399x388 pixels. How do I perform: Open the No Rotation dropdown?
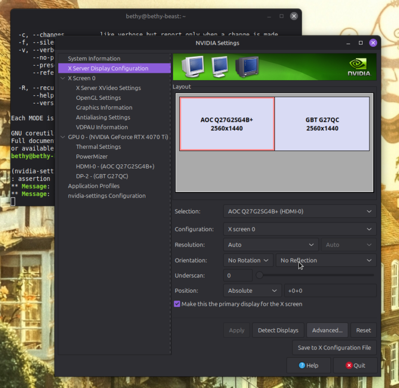[x=248, y=260]
